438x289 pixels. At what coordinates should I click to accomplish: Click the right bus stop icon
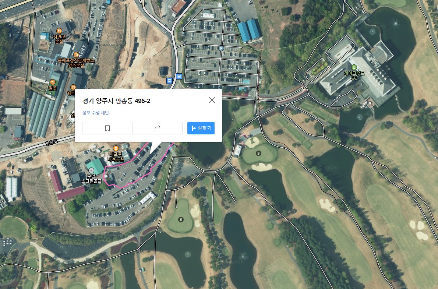(x=179, y=76)
